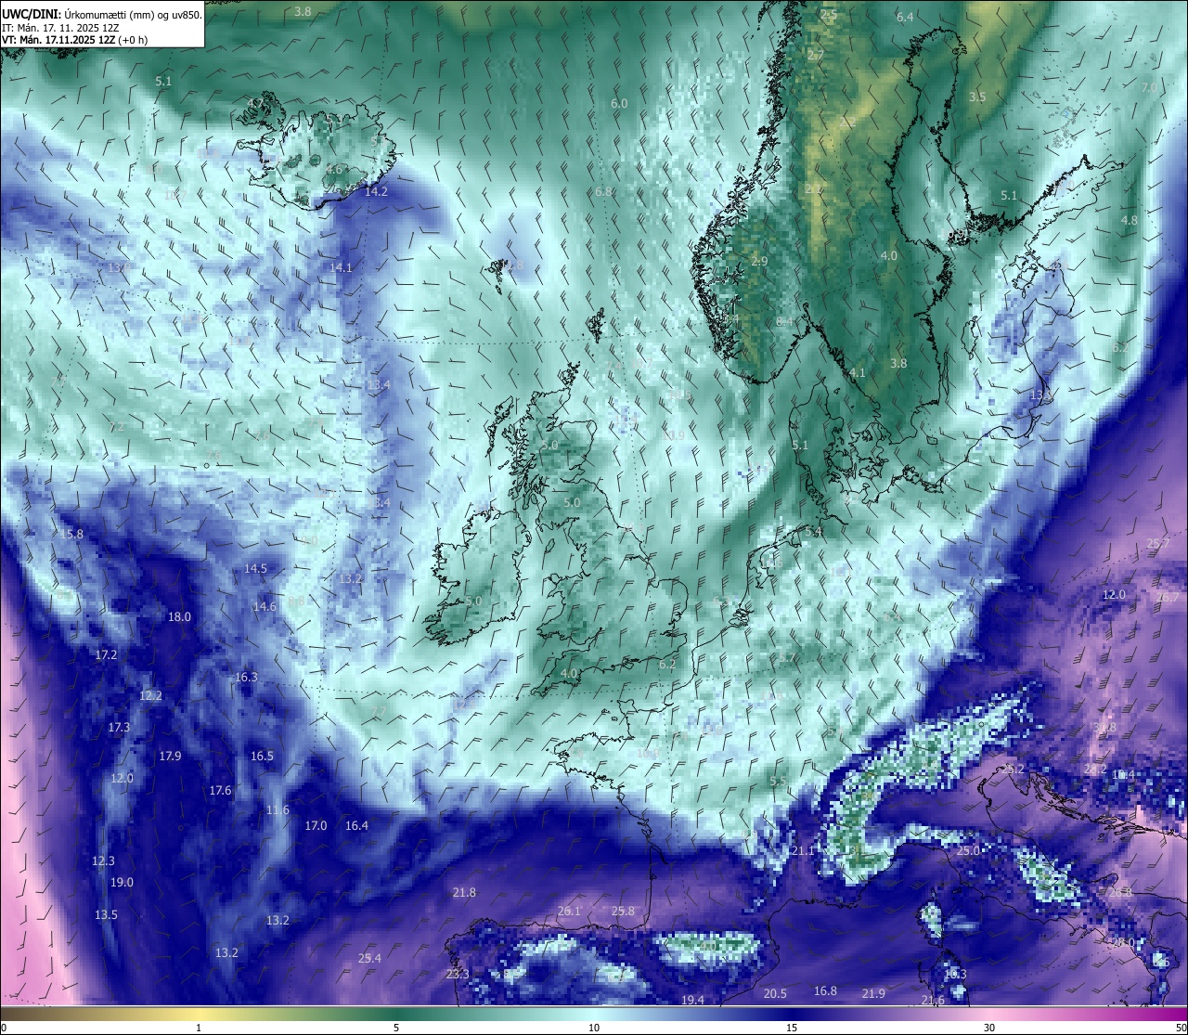Click the 20.5 value label at the map bottom
The width and height of the screenshot is (1188, 1035).
click(775, 994)
